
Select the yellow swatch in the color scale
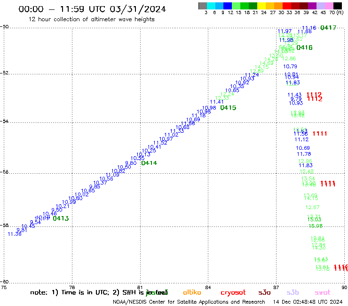pos(261,6)
